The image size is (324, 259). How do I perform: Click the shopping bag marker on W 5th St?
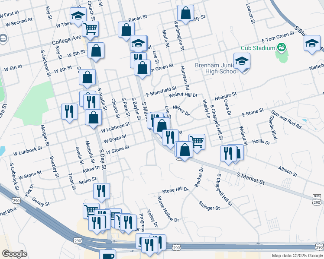[96, 51]
